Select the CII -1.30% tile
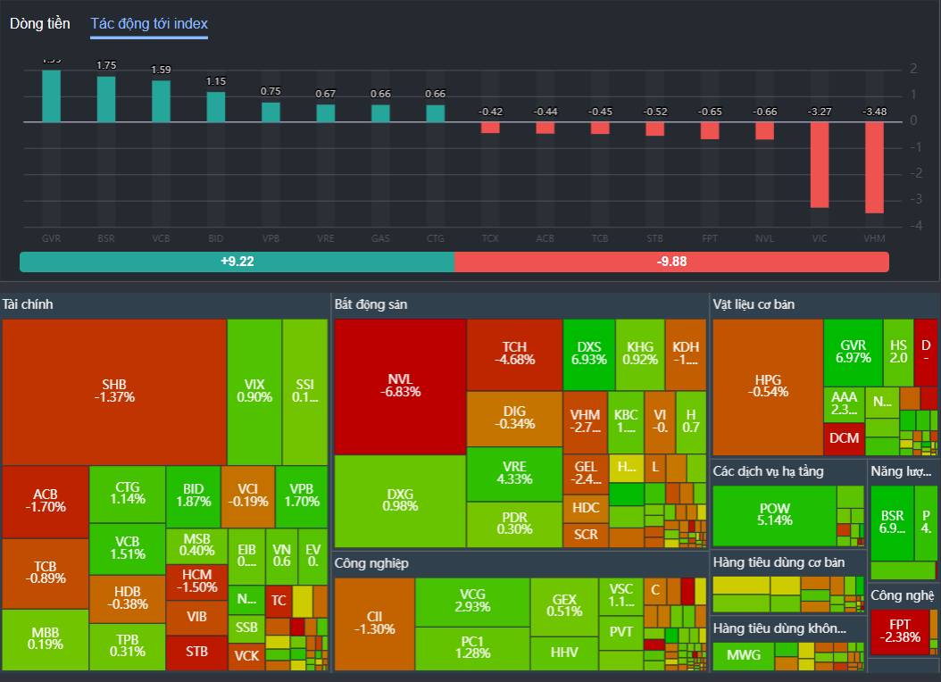The width and height of the screenshot is (941, 682). pos(374,624)
